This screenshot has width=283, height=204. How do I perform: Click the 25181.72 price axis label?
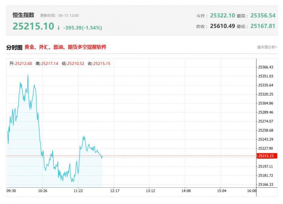pos(266,175)
